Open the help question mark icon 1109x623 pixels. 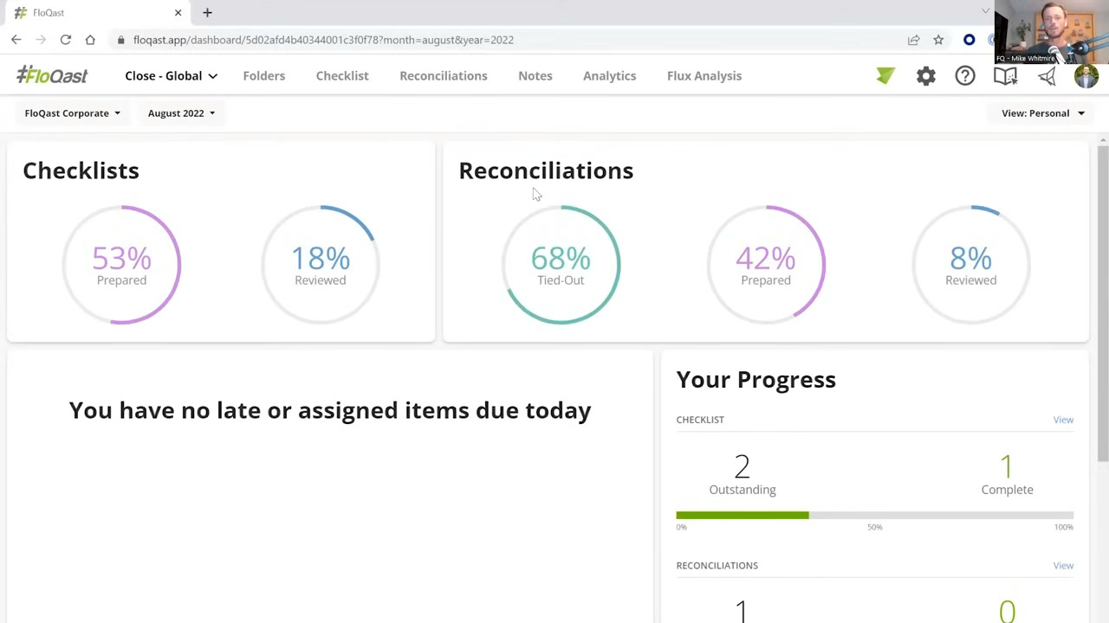point(965,76)
